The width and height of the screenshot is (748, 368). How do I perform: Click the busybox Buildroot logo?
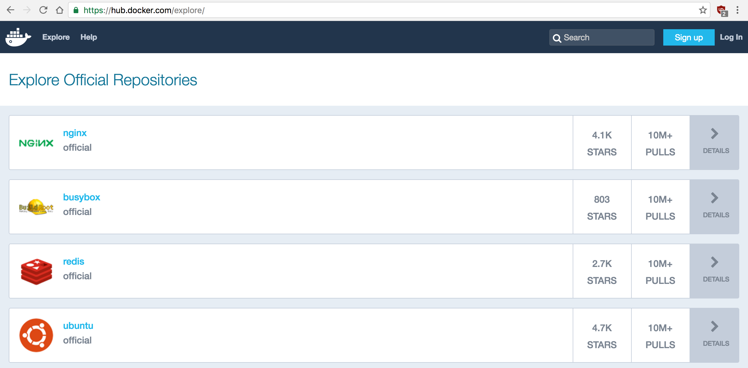36,207
